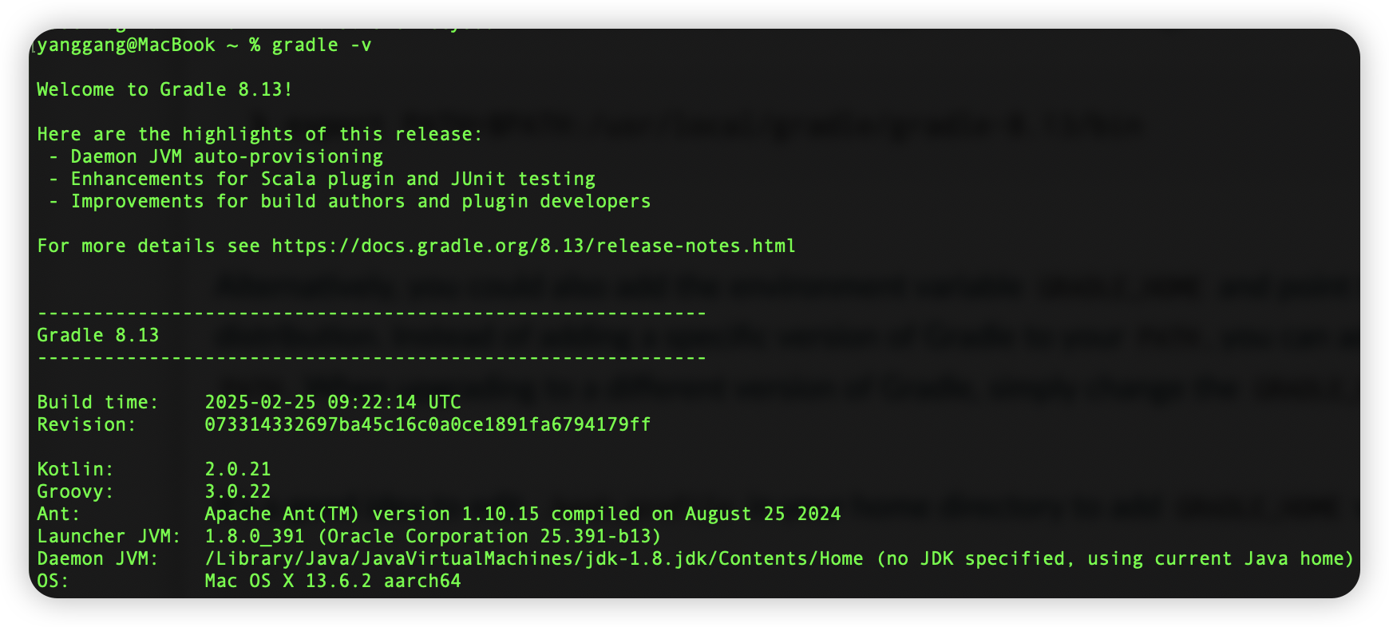1389x627 pixels.
Task: Click the Kotlin version 2.0.21
Action: (238, 469)
